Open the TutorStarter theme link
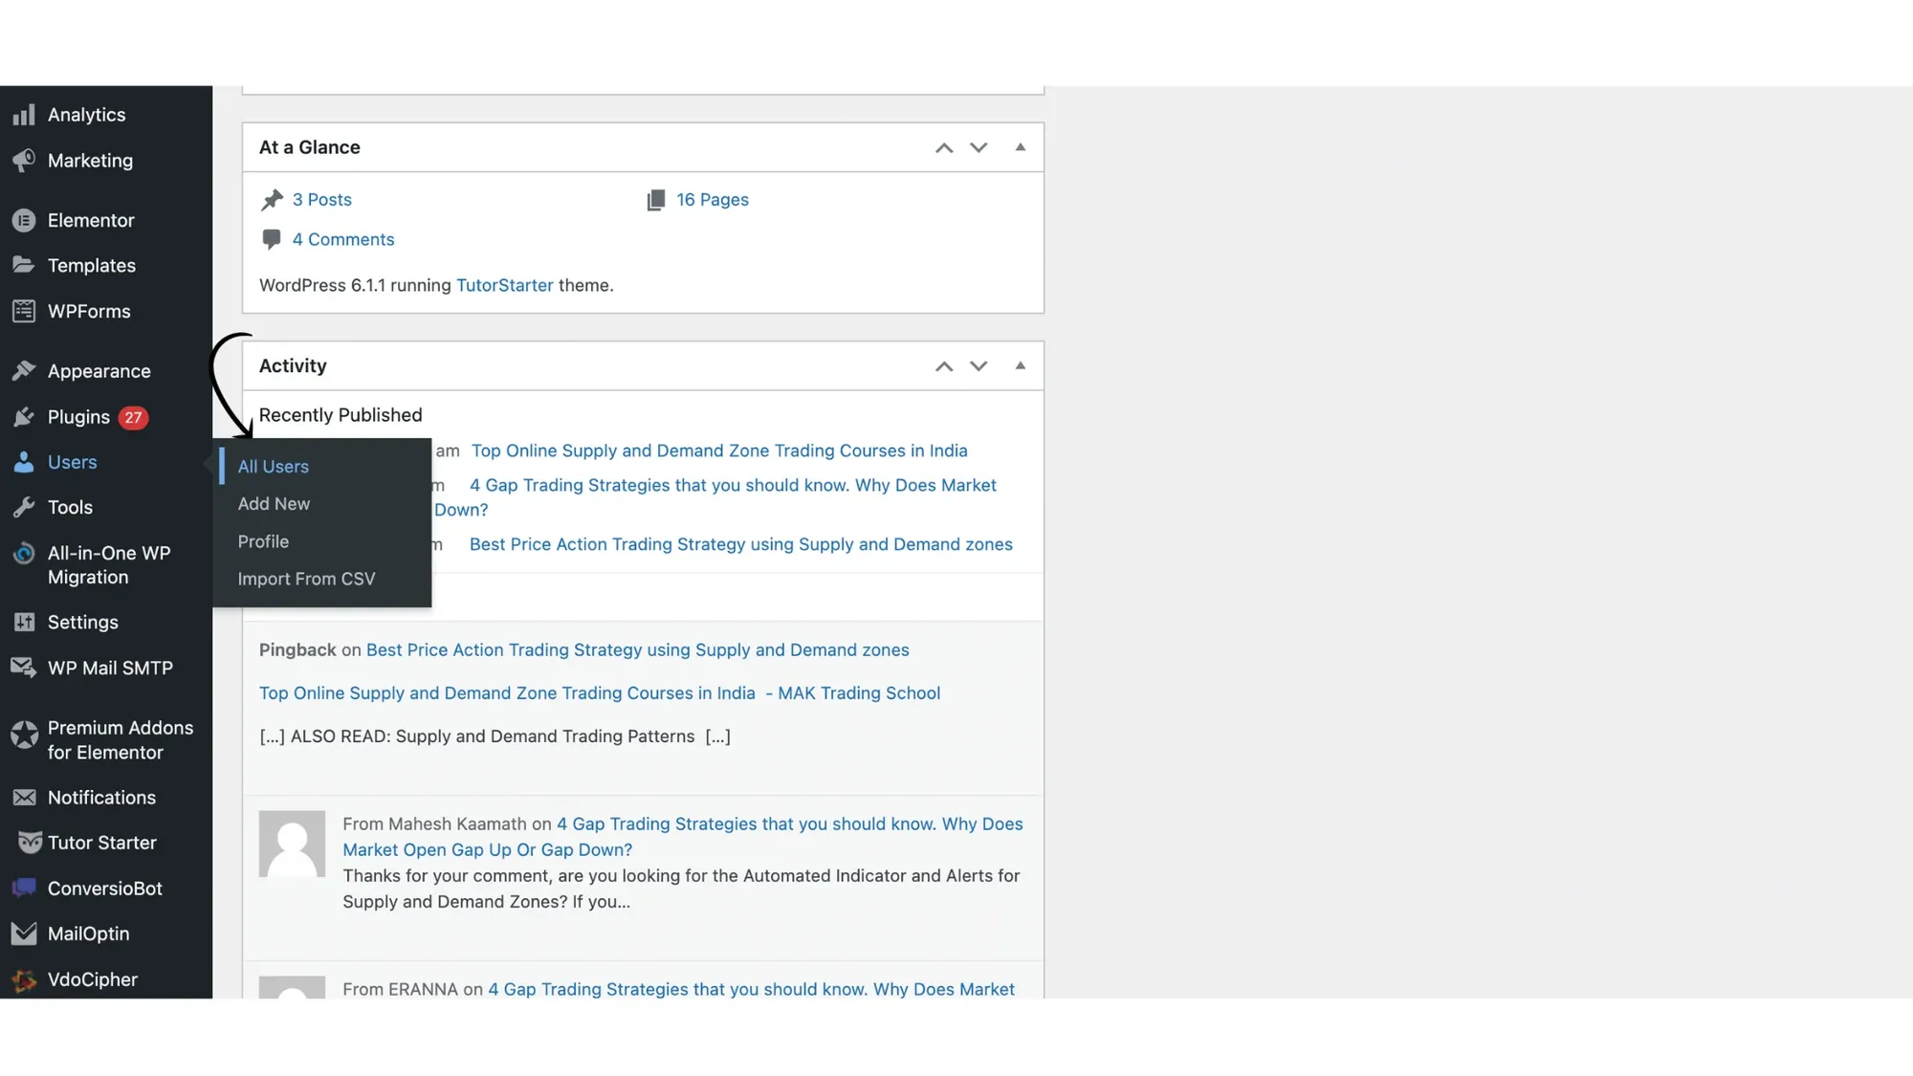This screenshot has width=1913, height=1076. click(x=504, y=285)
